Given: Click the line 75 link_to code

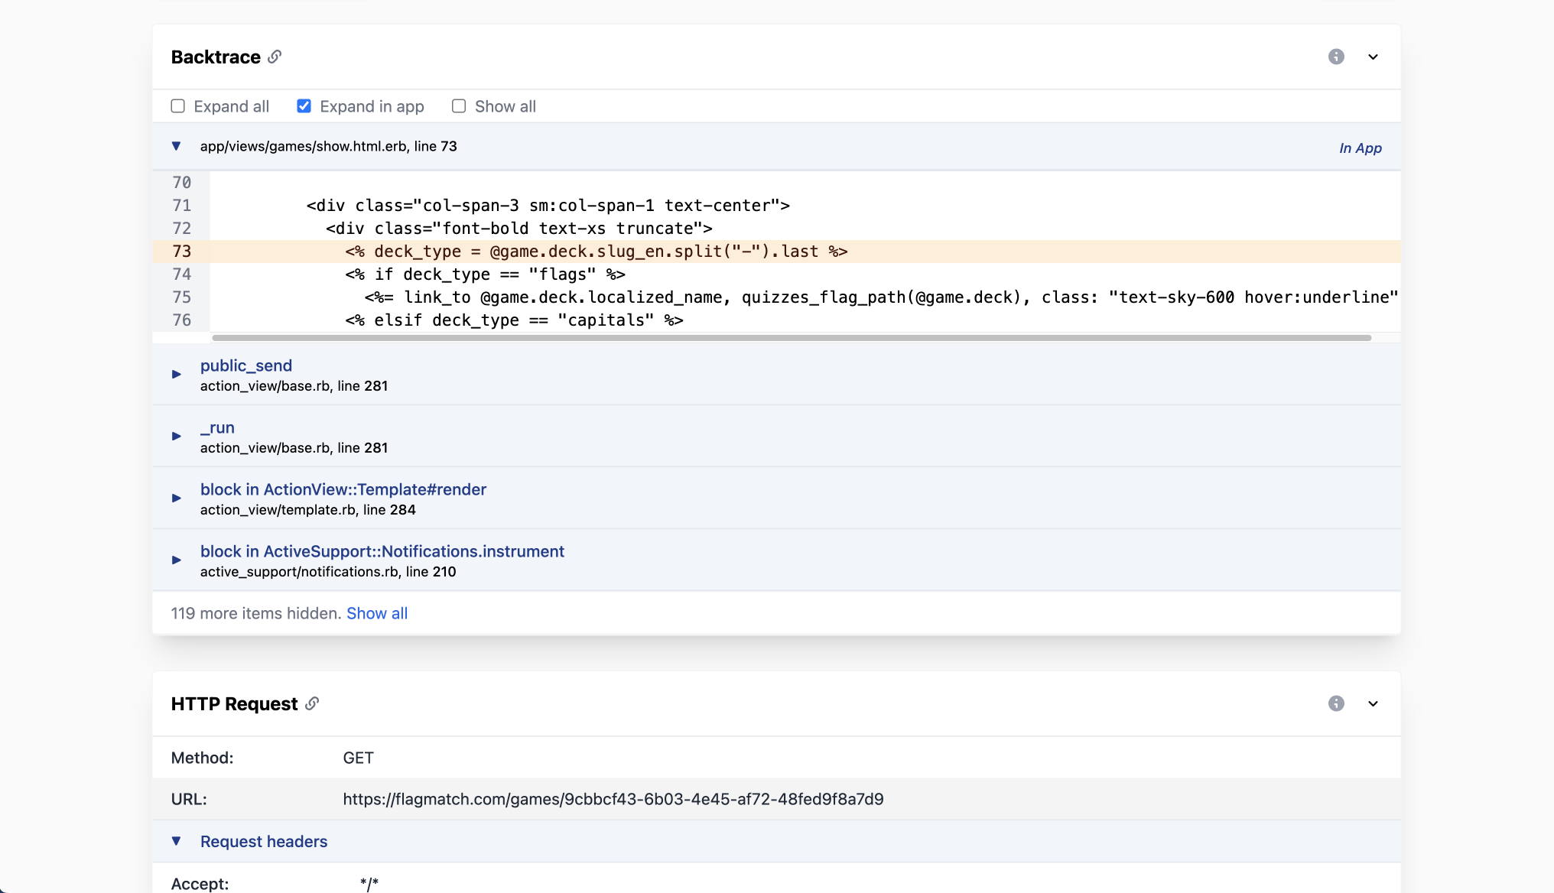Looking at the screenshot, I should click(881, 297).
